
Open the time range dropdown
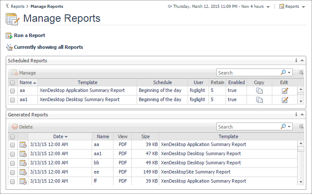[267, 7]
